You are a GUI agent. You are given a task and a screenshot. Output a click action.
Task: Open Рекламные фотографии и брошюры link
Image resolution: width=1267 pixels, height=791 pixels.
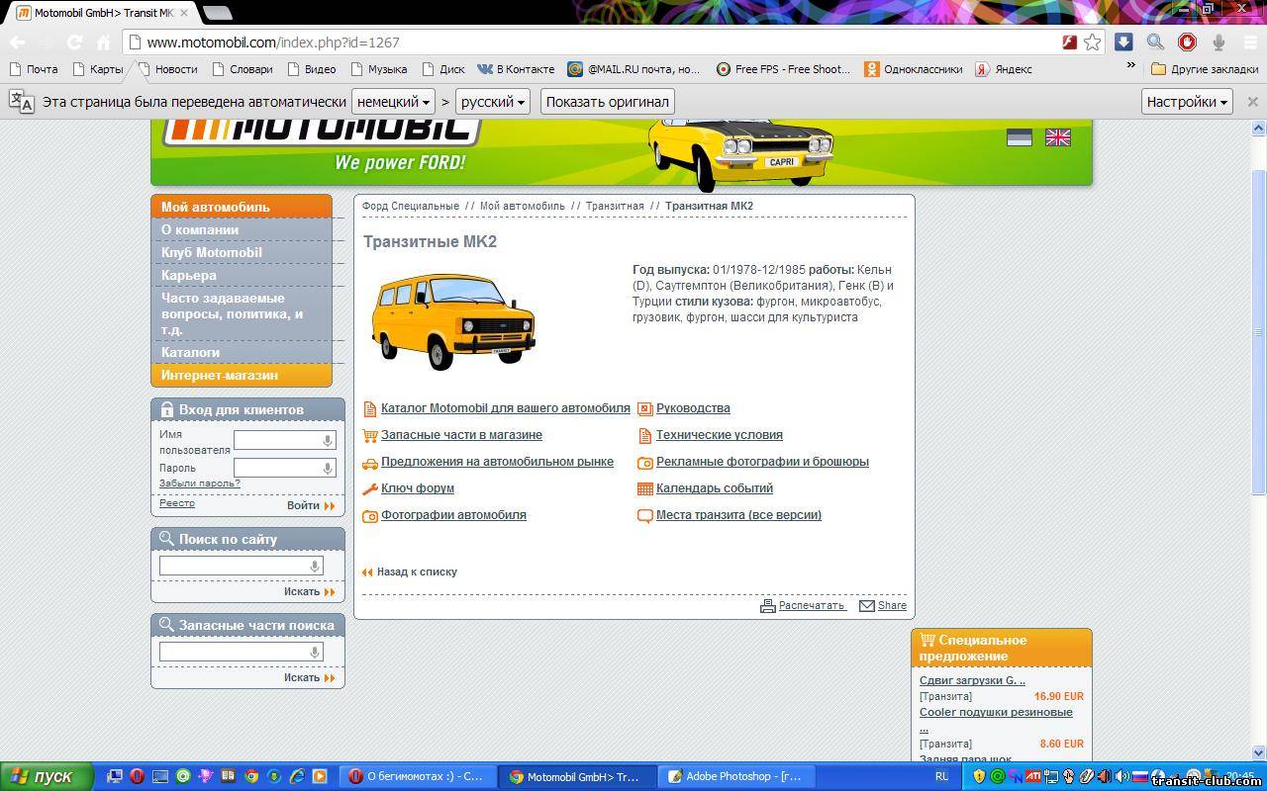[x=762, y=462]
